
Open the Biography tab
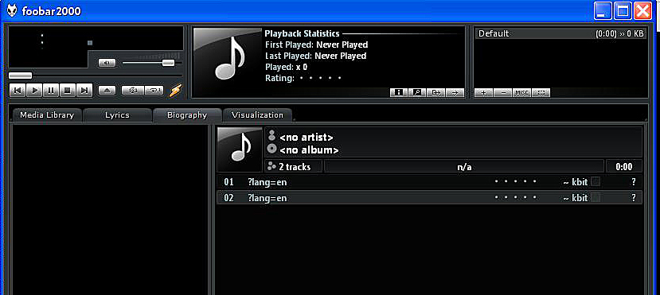pos(187,115)
